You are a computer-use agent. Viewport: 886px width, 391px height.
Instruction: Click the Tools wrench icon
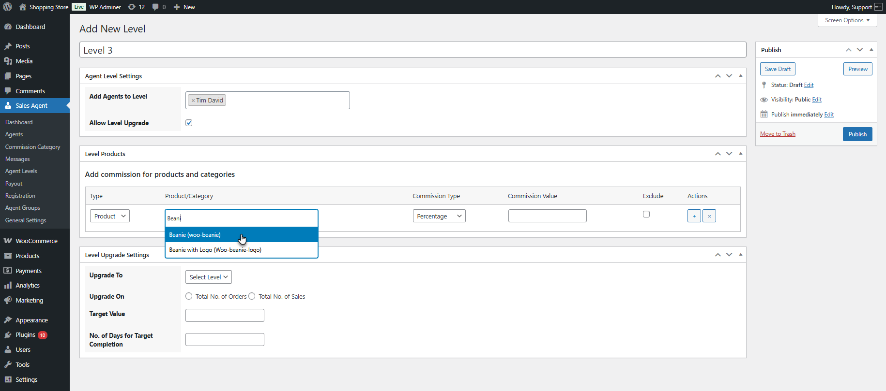click(8, 364)
